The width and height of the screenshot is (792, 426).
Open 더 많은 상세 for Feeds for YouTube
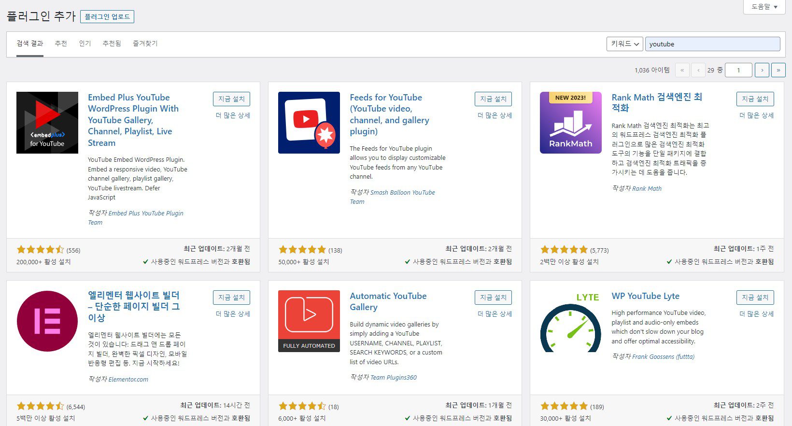pyautogui.click(x=495, y=115)
